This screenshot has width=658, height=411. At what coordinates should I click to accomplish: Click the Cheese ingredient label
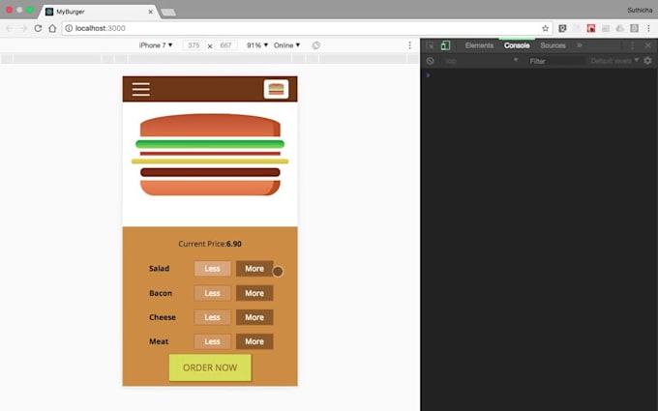tap(163, 317)
